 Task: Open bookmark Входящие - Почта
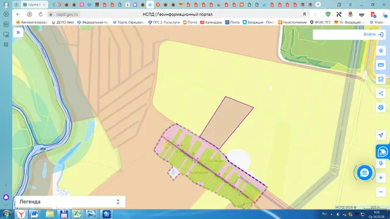258,23
